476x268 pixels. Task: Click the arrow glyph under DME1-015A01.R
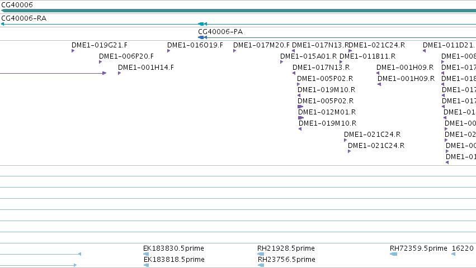281,62
